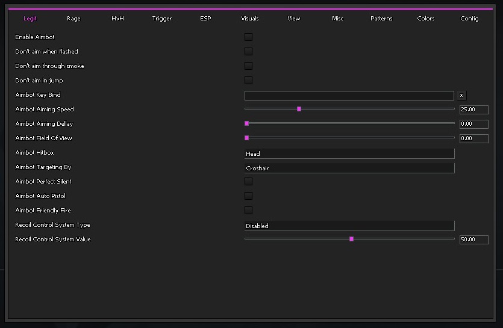Open the Colors tab

coord(426,19)
